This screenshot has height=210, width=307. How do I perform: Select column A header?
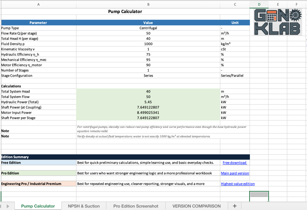point(38,4)
